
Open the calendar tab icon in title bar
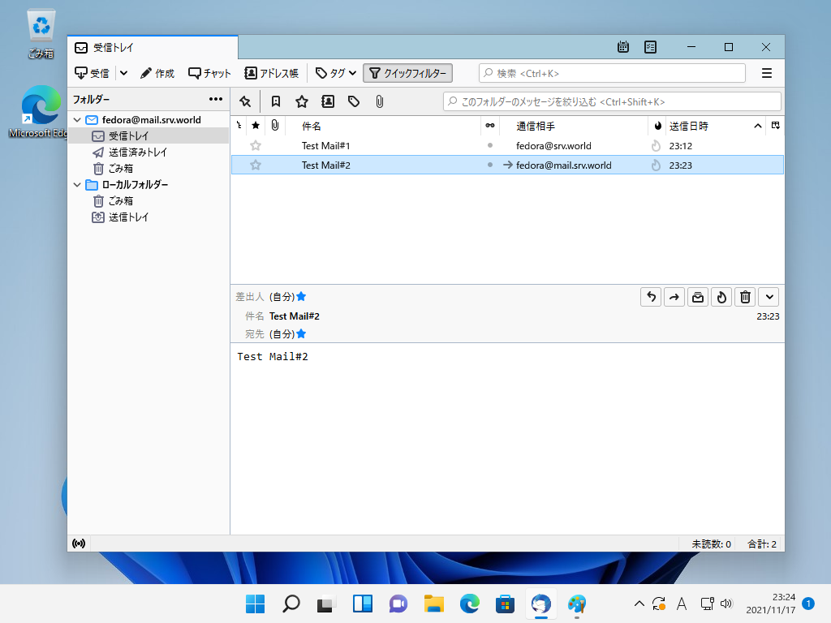pos(623,47)
